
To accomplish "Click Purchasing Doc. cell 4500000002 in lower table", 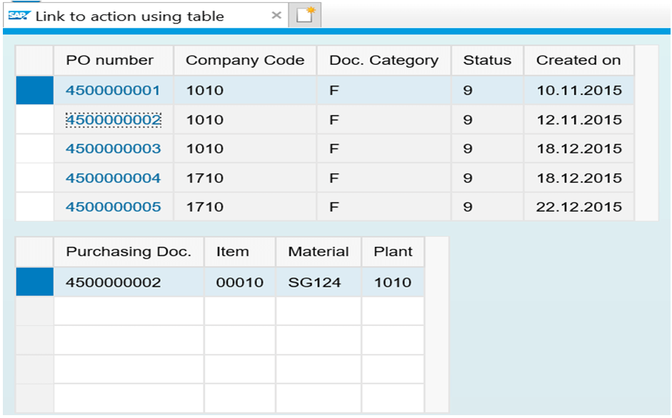I will (x=129, y=282).
